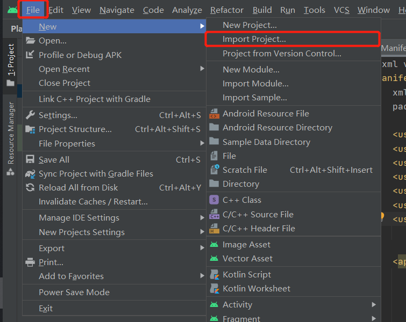Viewport: 406px width, 322px height.
Task: Expand the Open Recent submenu arrow
Action: [202, 69]
